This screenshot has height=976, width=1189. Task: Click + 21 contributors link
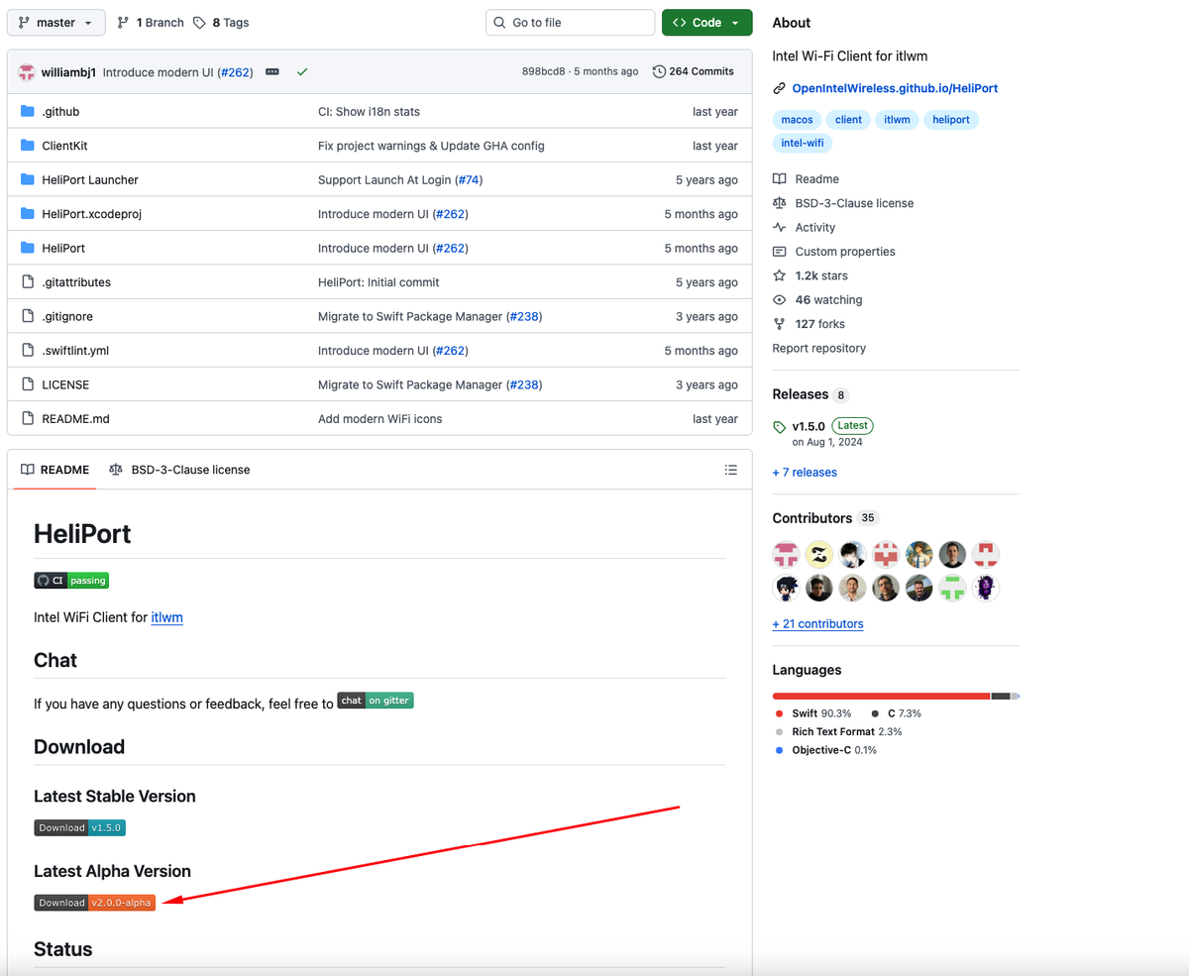tap(818, 624)
